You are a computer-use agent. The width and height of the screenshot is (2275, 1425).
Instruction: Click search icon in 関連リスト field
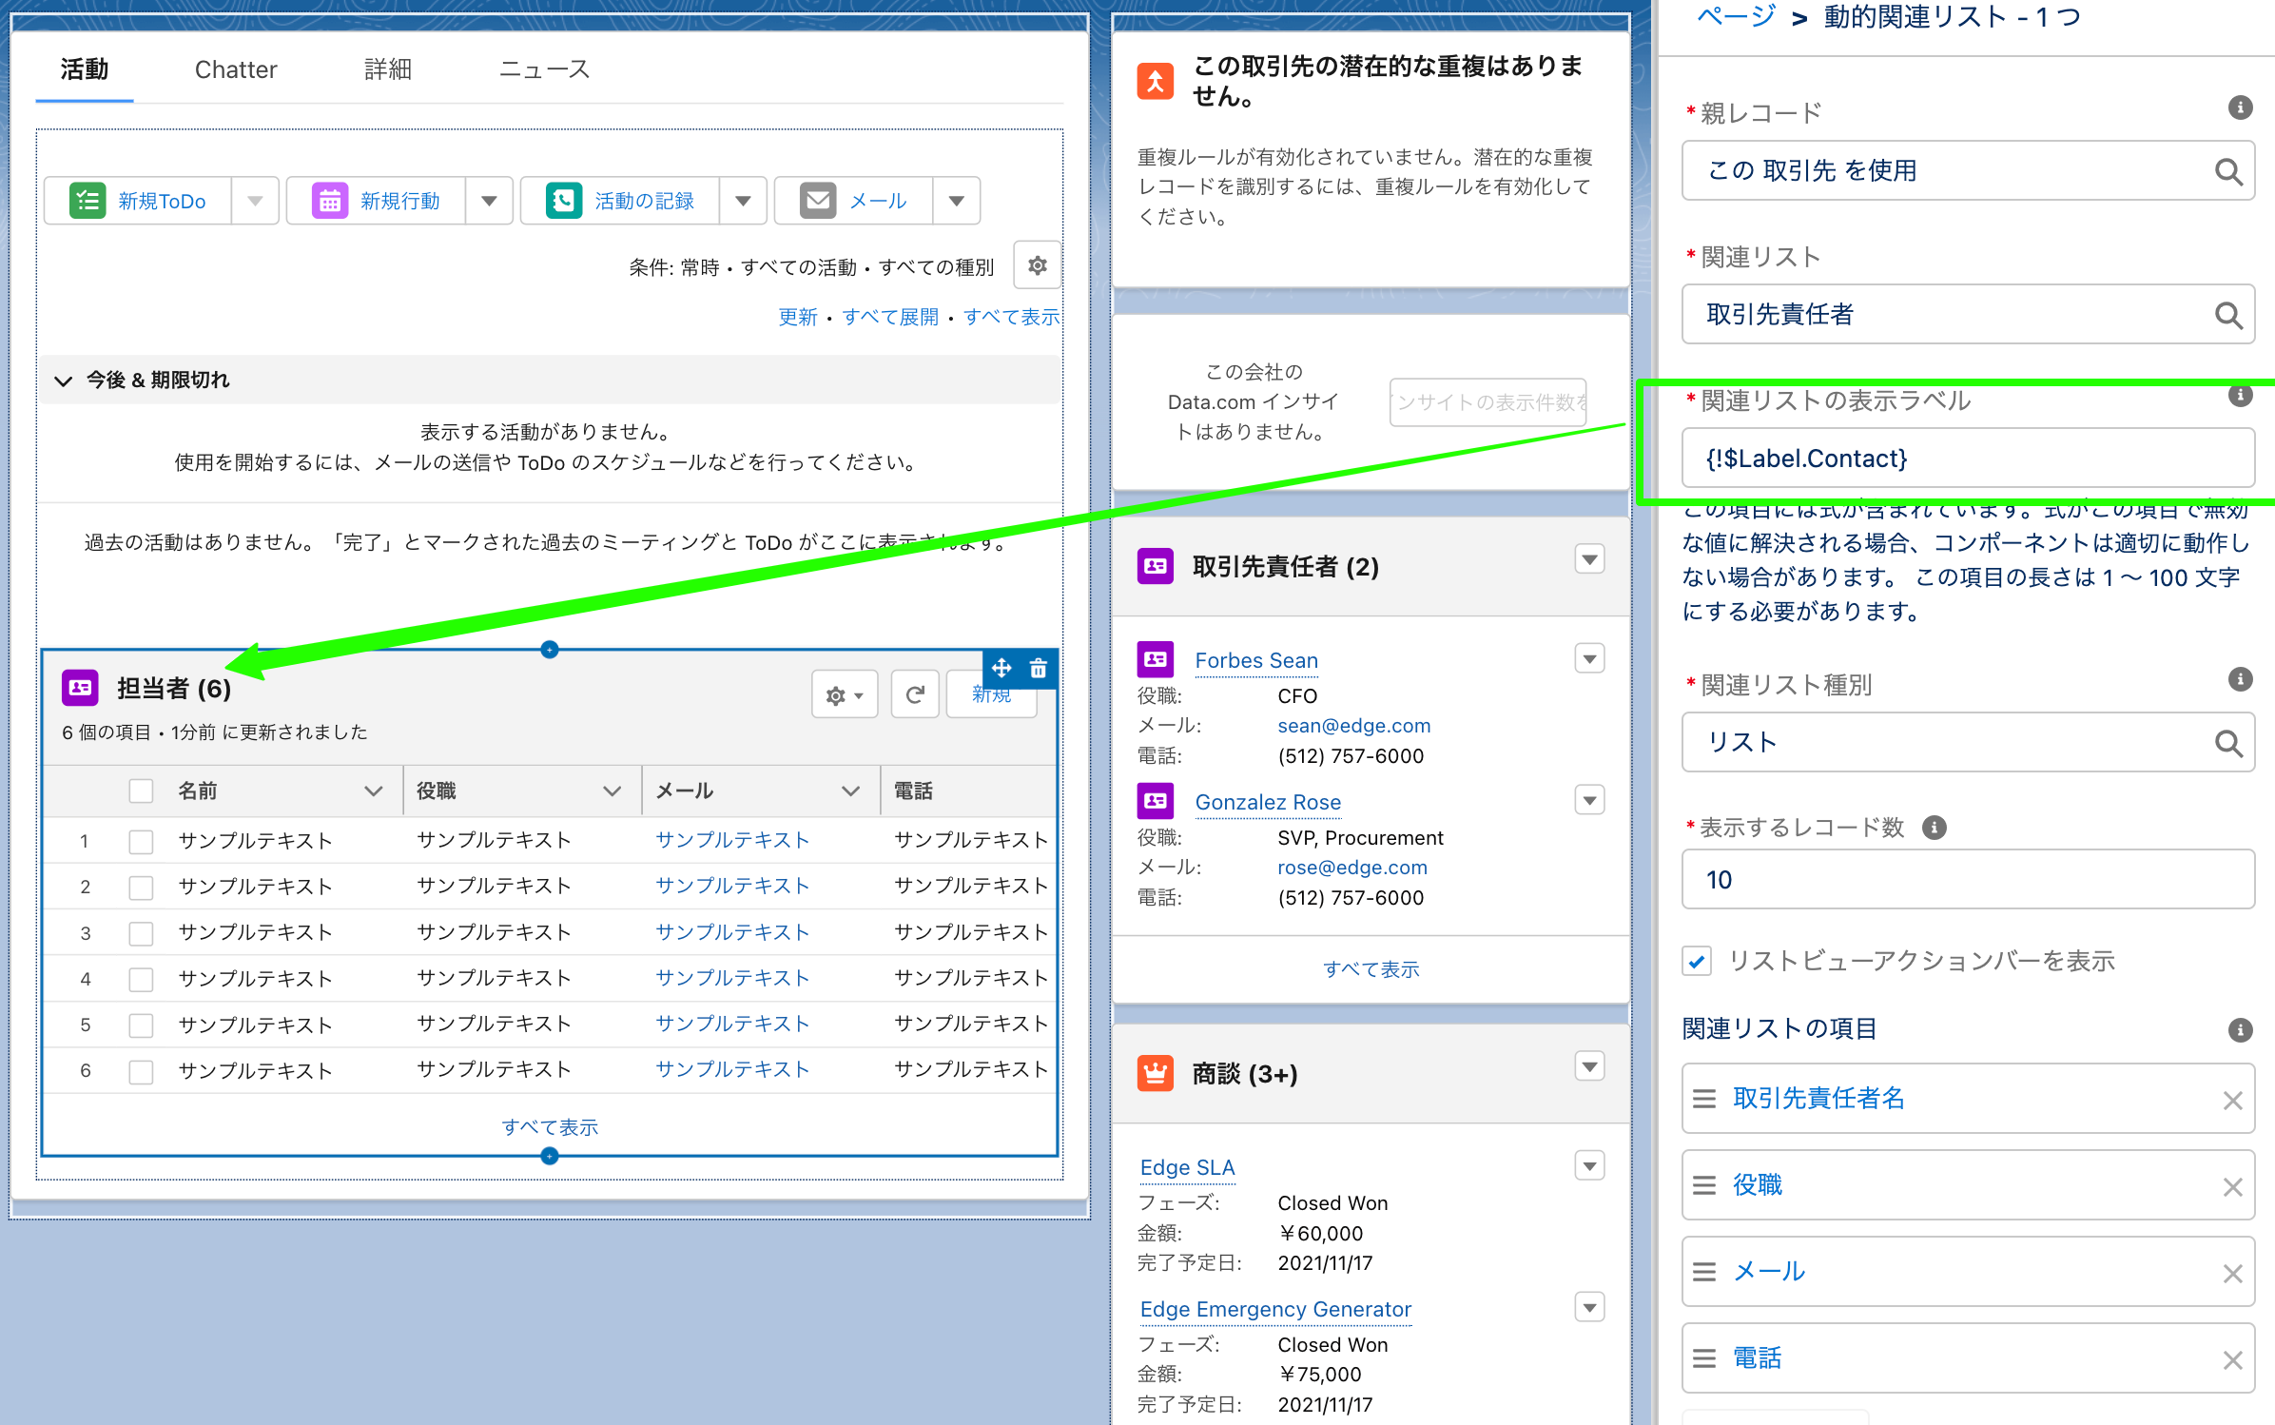tap(2227, 315)
